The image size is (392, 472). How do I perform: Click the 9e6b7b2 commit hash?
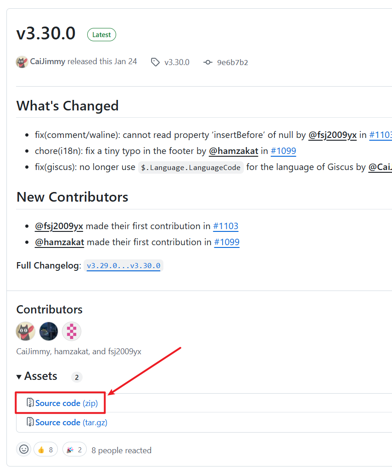232,62
